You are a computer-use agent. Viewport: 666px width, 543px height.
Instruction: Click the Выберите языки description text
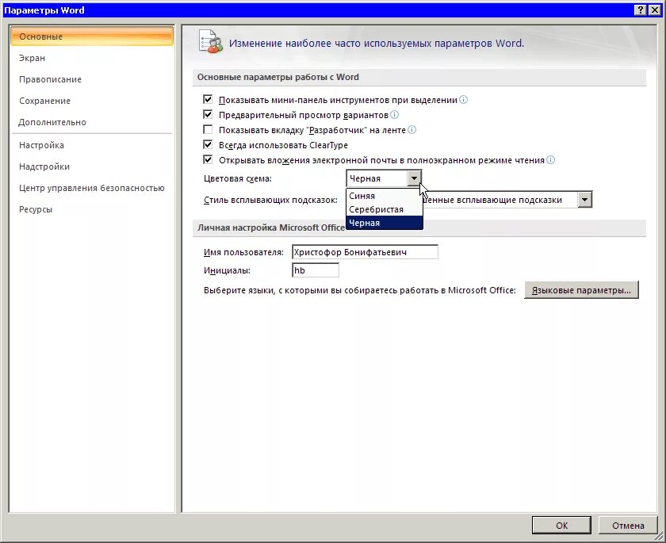coord(360,290)
